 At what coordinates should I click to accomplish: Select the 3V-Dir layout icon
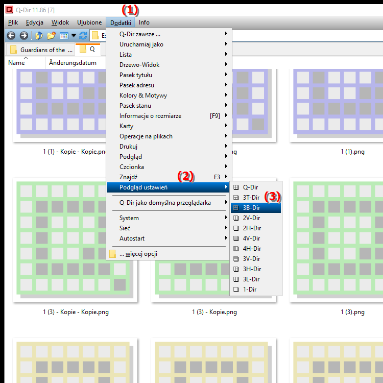click(x=236, y=259)
